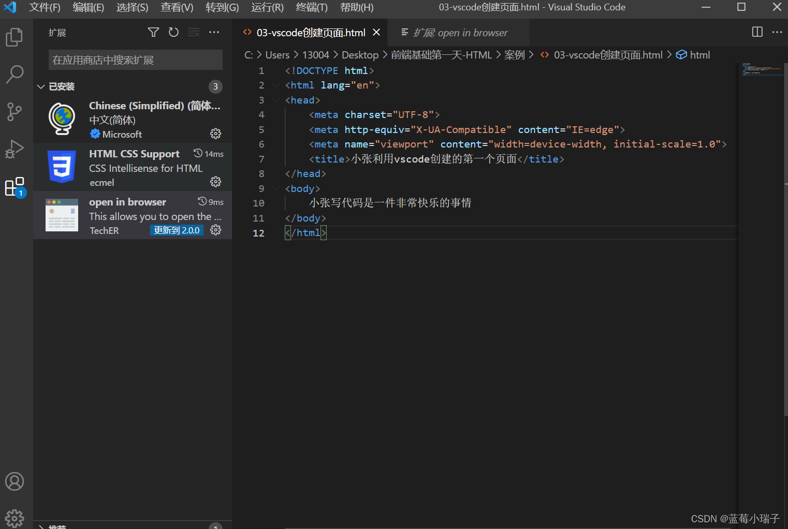Click the 更新到 2.0.0 update button
This screenshot has width=788, height=529.
point(177,230)
